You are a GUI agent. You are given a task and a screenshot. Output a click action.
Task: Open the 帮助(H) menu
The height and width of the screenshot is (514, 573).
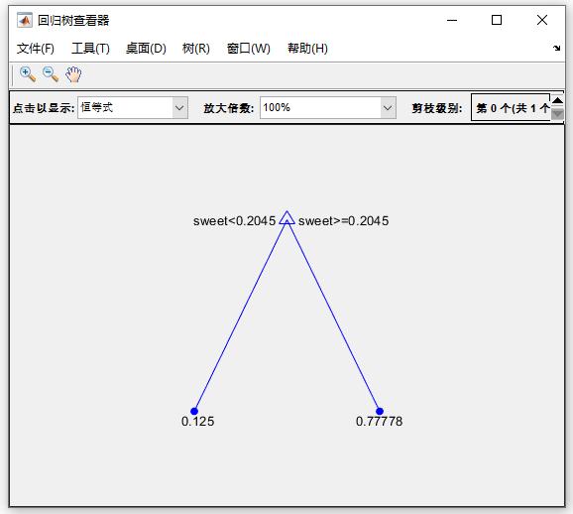click(307, 49)
